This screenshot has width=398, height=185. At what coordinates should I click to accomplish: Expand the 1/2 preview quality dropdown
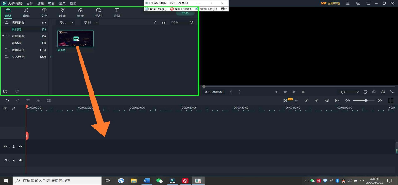[350, 92]
